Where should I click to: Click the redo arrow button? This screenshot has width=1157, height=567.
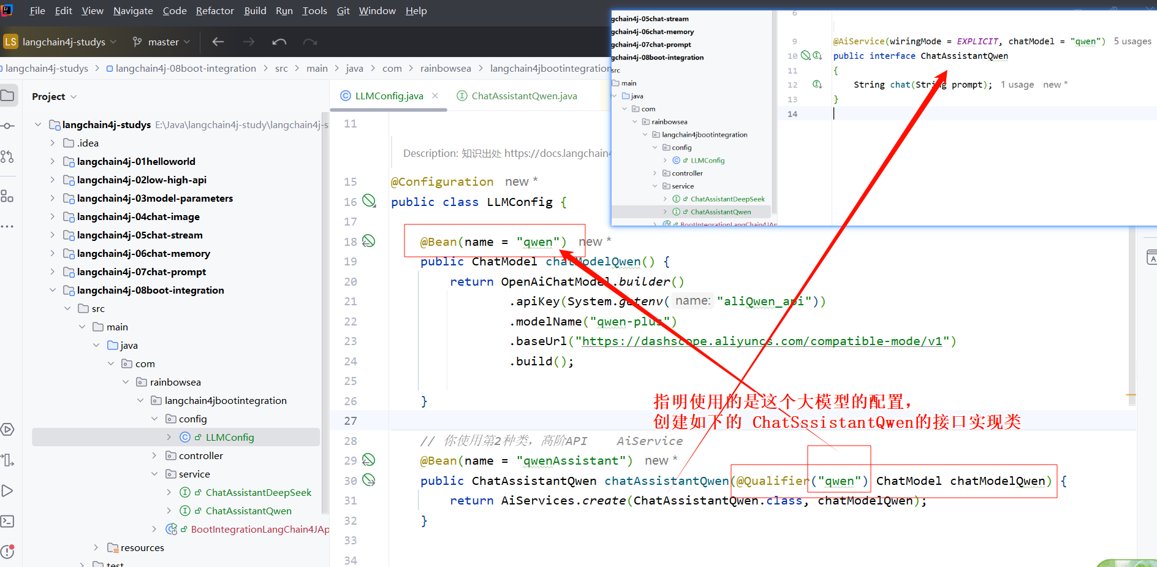click(309, 42)
